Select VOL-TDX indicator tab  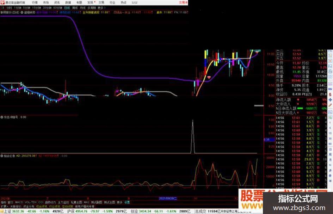(31, 202)
